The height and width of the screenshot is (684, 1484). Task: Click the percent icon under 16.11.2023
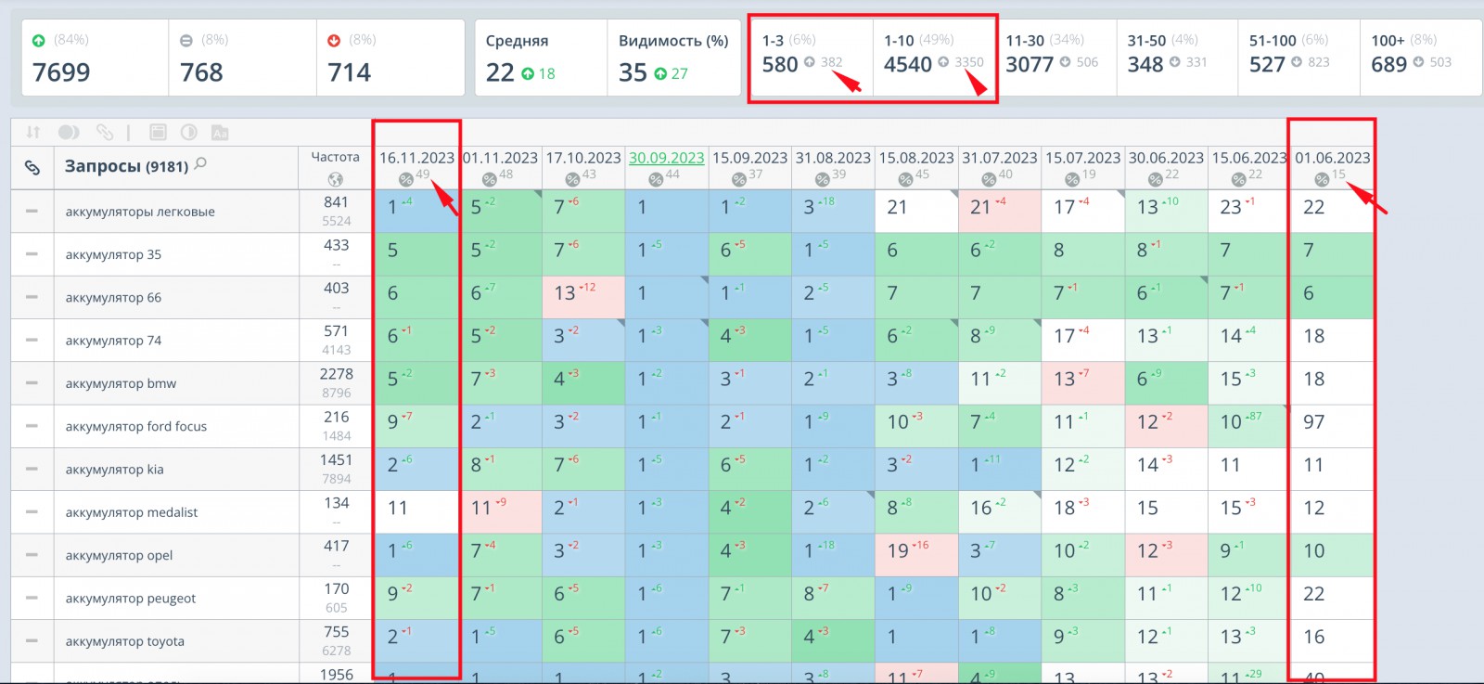(x=405, y=179)
